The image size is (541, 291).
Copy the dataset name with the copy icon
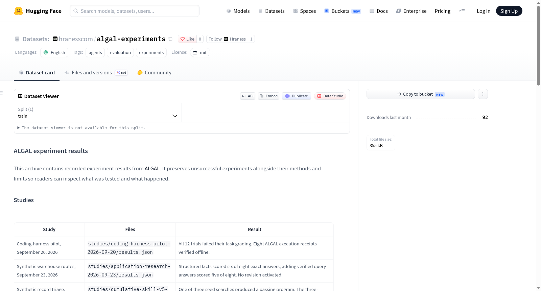point(170,39)
